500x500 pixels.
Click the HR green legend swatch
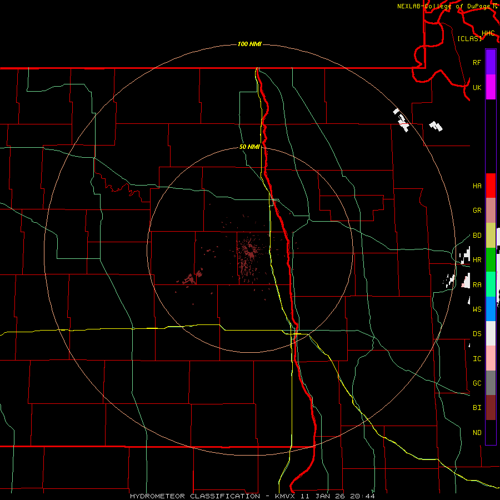pos(491,259)
